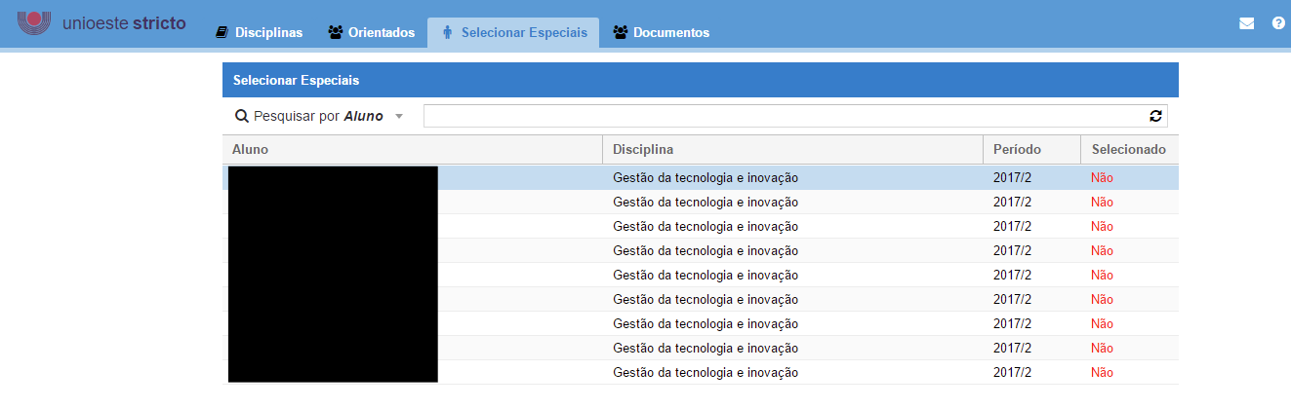Expand the Pesquisar por Aluno dropdown arrow
The width and height of the screenshot is (1291, 409).
398,117
